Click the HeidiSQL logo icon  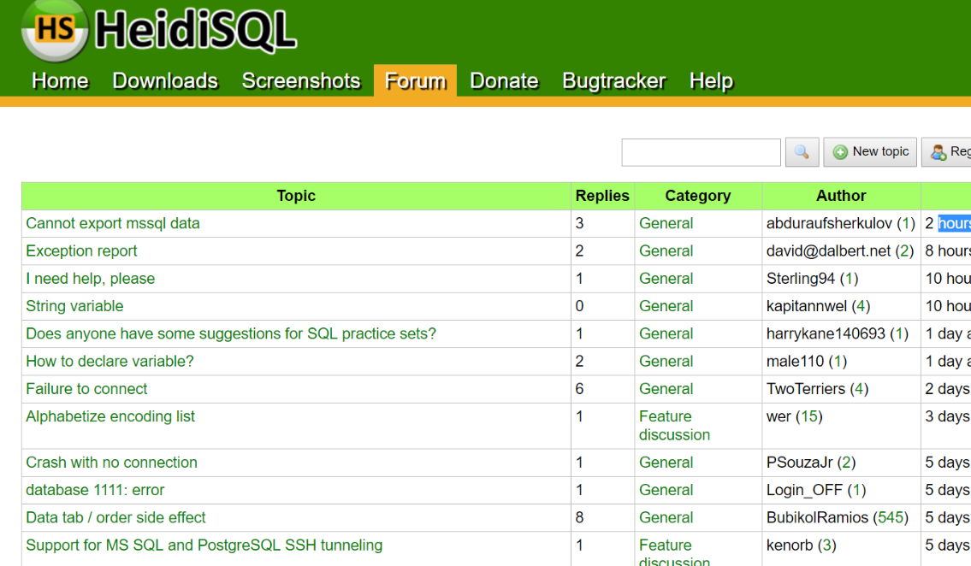pos(55,30)
